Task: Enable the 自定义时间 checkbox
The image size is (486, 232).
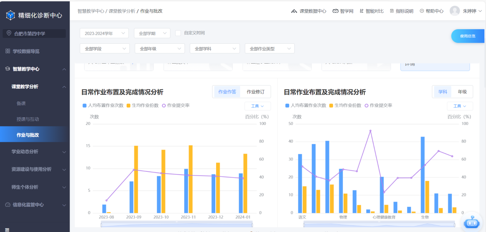Action: coord(178,33)
